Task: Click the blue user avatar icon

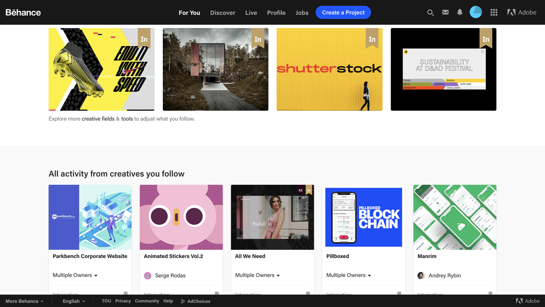Action: 476,12
